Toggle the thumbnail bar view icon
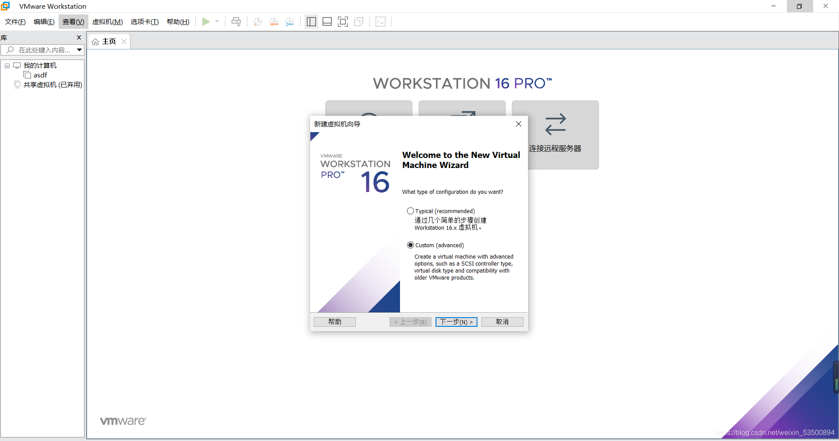The image size is (839, 441). [x=327, y=21]
